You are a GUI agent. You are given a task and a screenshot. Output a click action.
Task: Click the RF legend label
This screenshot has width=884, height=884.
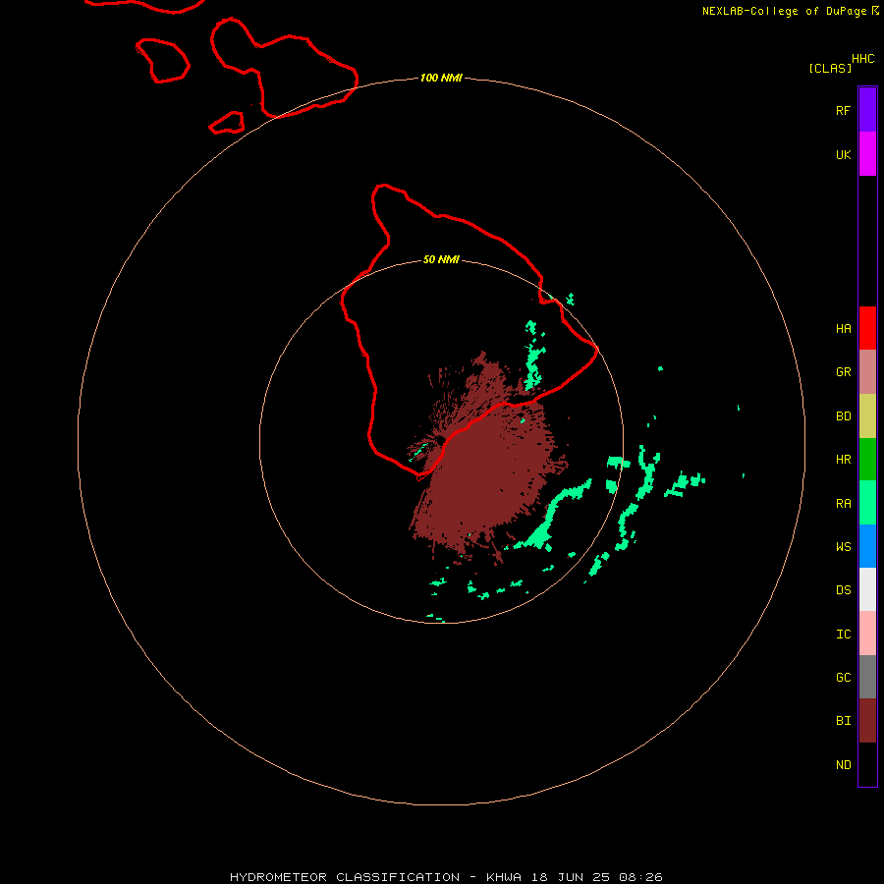(843, 110)
